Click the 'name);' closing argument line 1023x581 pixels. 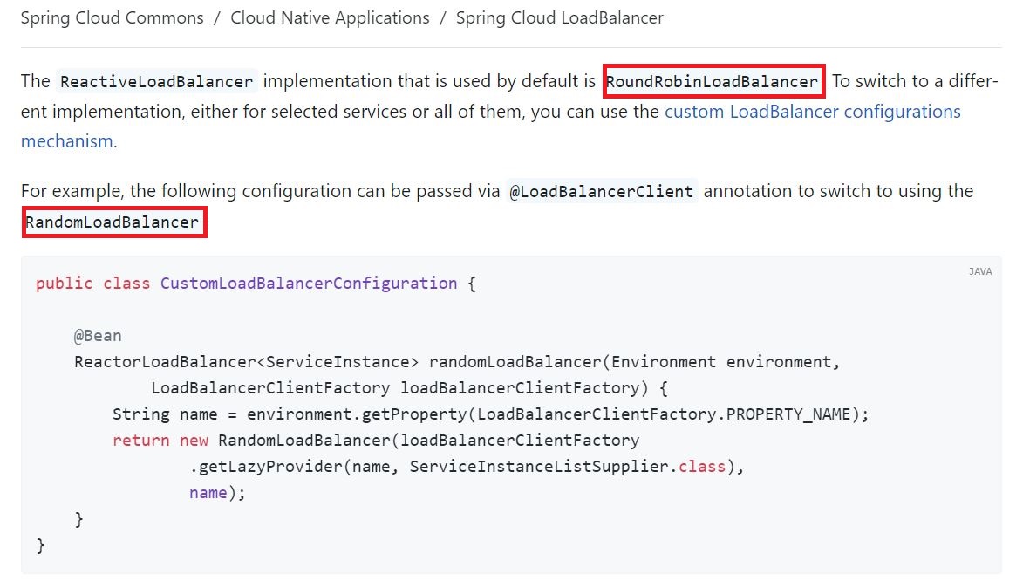217,492
